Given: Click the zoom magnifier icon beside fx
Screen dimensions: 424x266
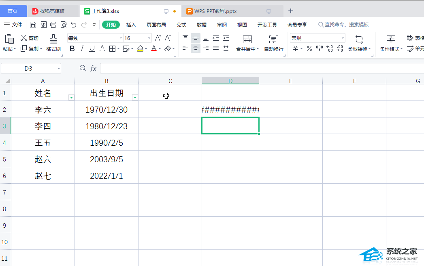Looking at the screenshot, I should [x=83, y=68].
